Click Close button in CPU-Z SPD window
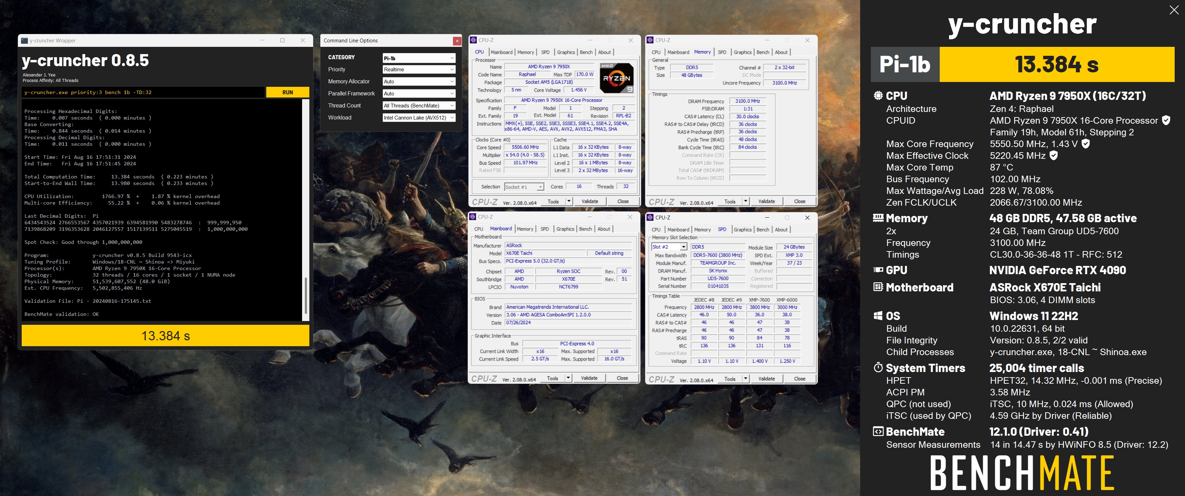The height and width of the screenshot is (496, 1185). pos(800,379)
